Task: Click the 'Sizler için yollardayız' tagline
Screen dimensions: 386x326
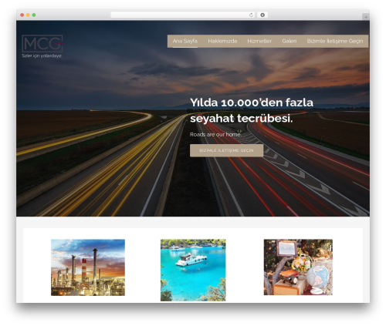Action: click(x=42, y=55)
